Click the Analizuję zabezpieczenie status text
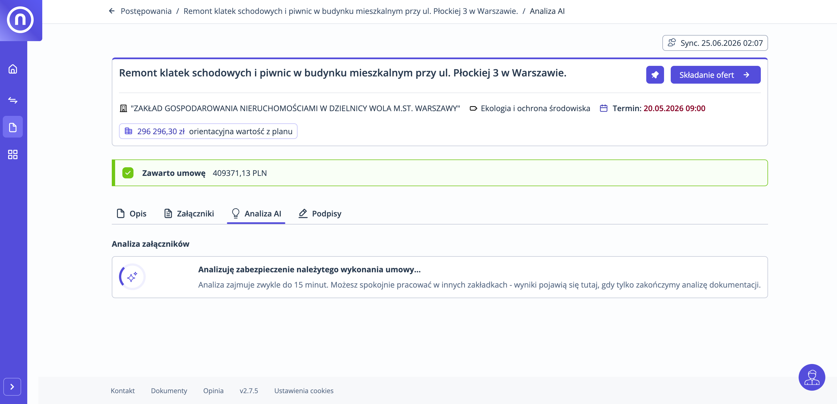Screen dimensions: 837x404 click(x=309, y=270)
